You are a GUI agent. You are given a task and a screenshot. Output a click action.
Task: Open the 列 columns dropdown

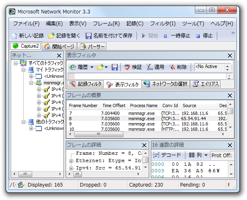coord(198,155)
